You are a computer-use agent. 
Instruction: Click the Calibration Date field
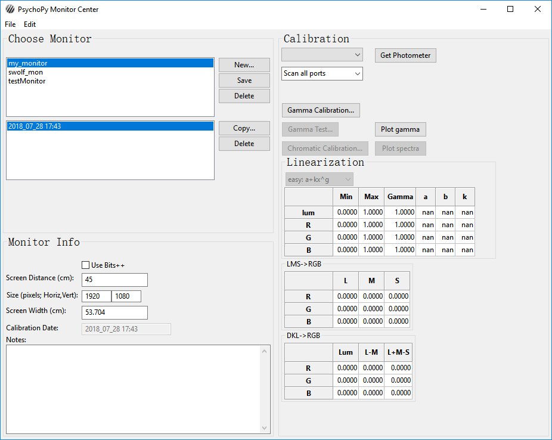point(126,329)
